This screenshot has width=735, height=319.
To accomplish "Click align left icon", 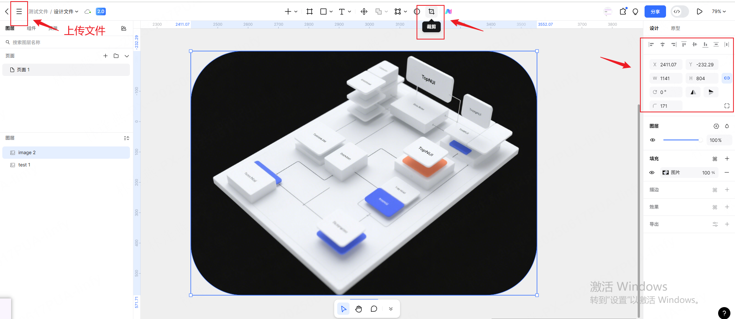I will [x=651, y=44].
